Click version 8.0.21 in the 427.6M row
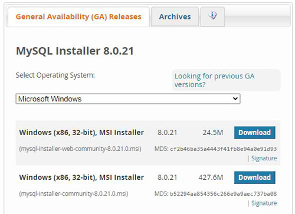 [167, 177]
